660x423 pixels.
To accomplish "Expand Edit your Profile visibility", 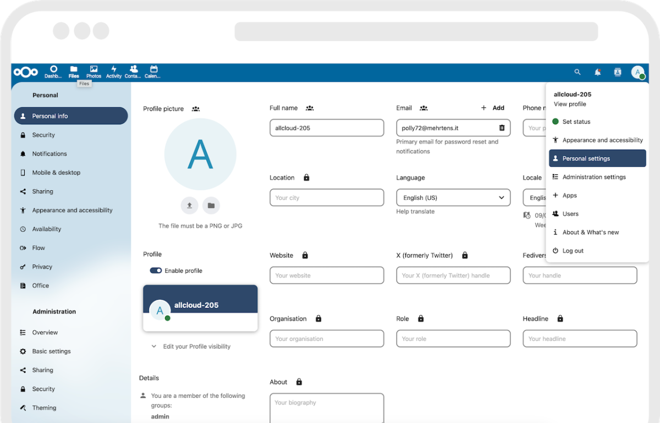I will click(x=191, y=347).
